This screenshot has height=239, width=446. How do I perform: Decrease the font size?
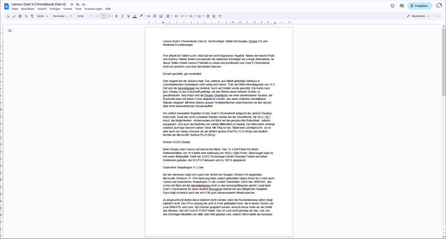[98, 16]
